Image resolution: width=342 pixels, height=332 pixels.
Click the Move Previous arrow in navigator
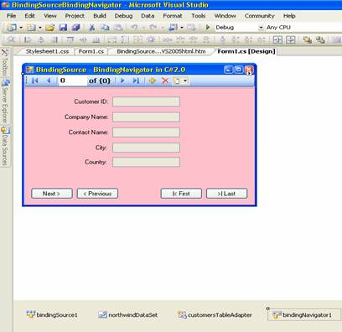point(49,80)
